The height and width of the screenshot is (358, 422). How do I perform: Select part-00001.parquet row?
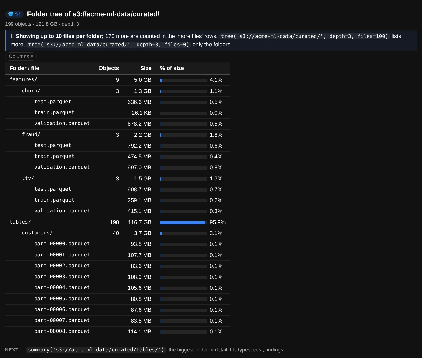point(118,255)
